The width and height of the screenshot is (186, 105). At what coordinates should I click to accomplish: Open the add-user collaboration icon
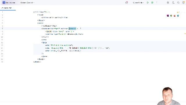173,3
